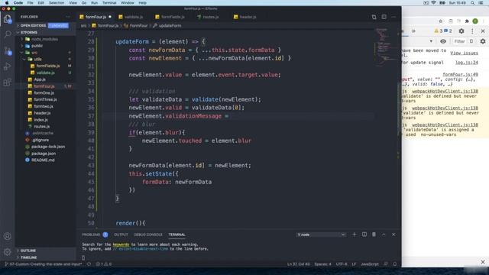The width and height of the screenshot is (489, 275).
Task: Show more DevTools tabs with double chevron
Action: [414, 31]
